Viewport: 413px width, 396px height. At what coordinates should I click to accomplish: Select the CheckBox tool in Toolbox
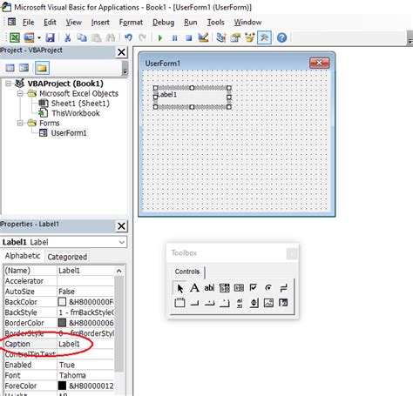tap(254, 288)
